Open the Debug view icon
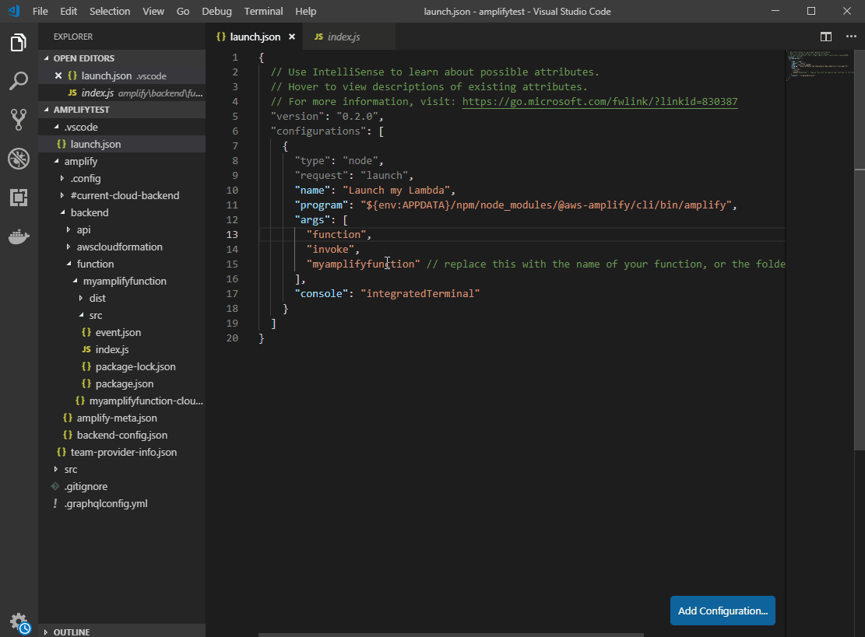Image resolution: width=865 pixels, height=637 pixels. click(19, 159)
